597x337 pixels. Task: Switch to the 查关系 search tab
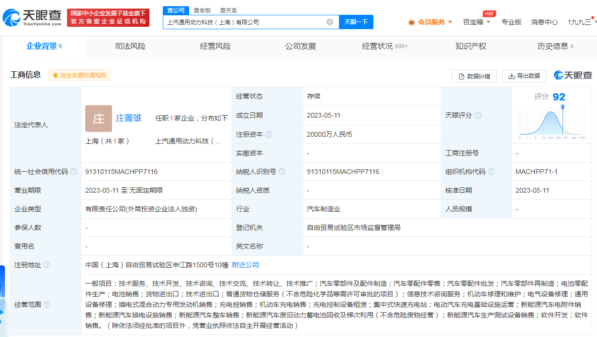[x=228, y=11]
